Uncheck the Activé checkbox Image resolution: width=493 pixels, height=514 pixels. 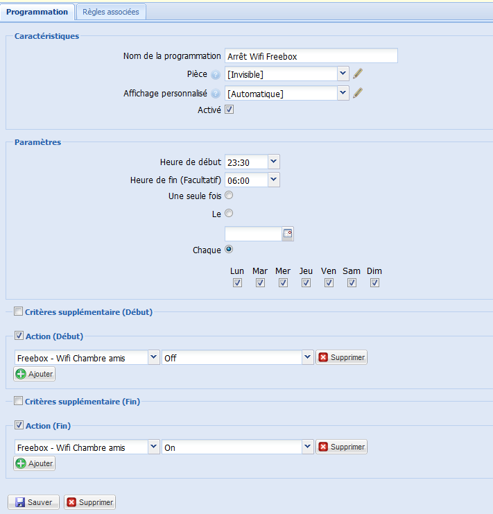click(x=229, y=110)
